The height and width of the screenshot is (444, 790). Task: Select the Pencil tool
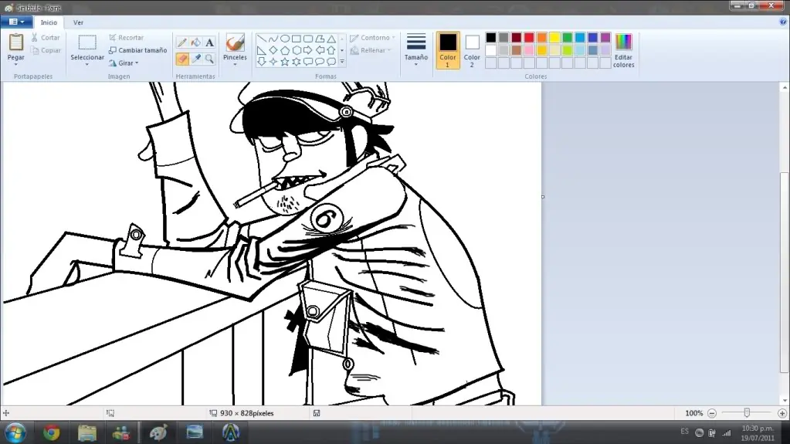182,42
